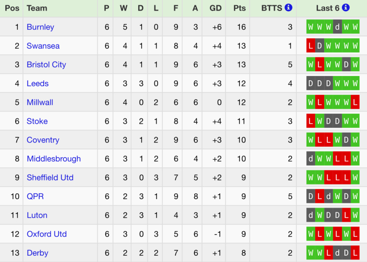Open the Burnley team link

[40, 27]
